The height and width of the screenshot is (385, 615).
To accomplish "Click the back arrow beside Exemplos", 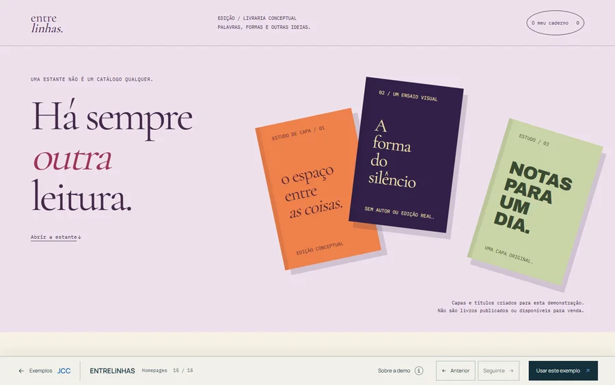I will tap(21, 371).
